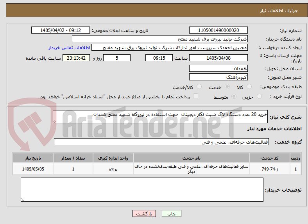The height and width of the screenshot is (224, 308).
Task: Click the need date cell 1405/05/05
Action: (x=33, y=169)
